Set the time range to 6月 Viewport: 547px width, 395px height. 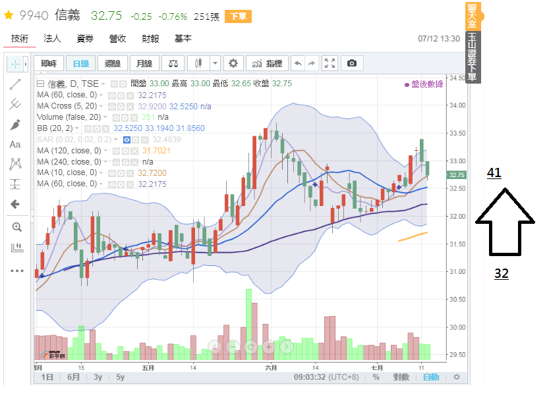[x=74, y=377]
